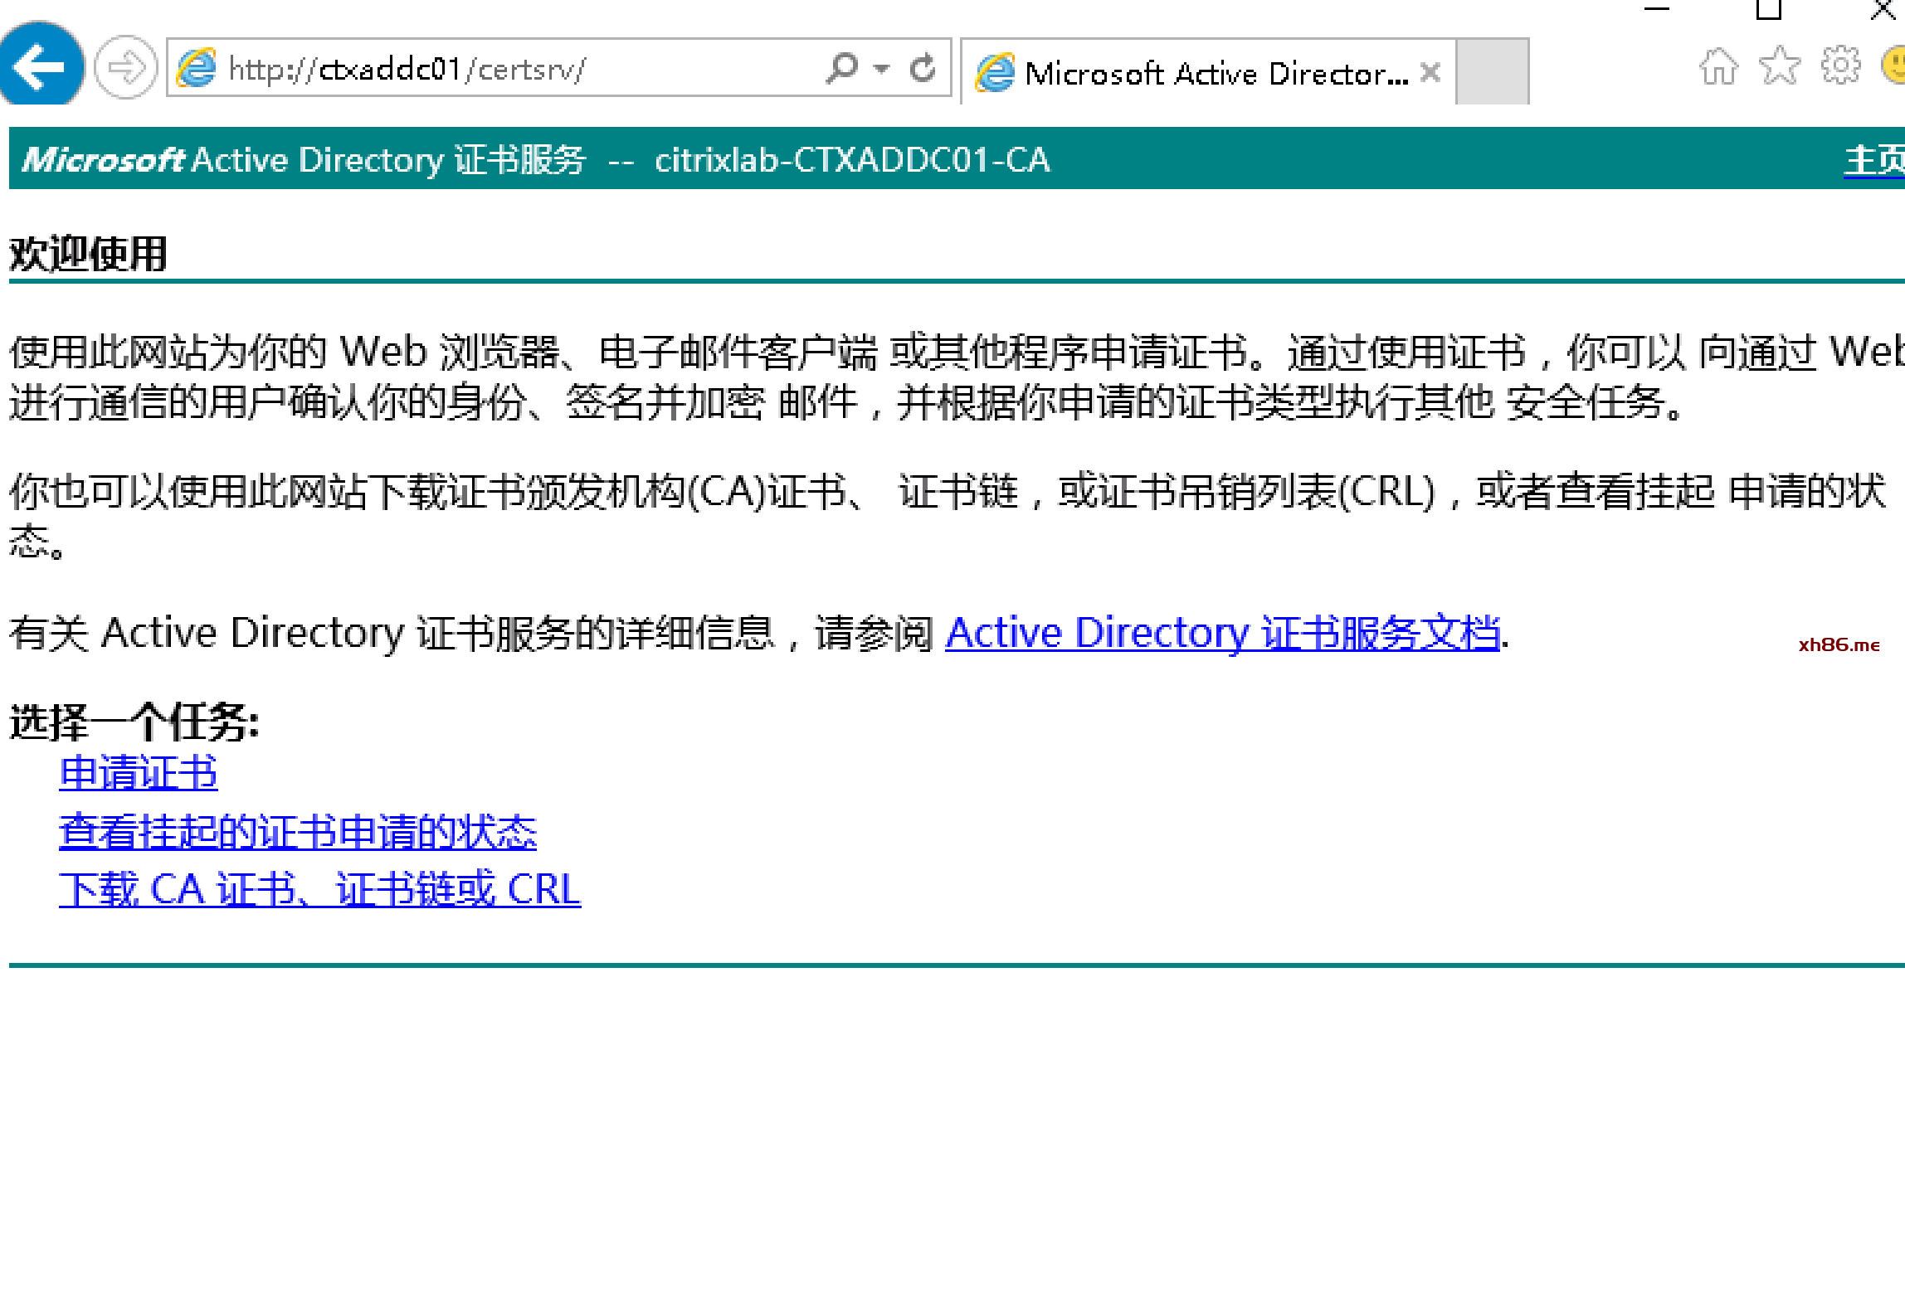
Task: Open a new blank tab
Action: (x=1492, y=73)
